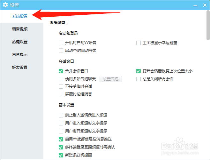The width and height of the screenshot is (210, 160).
Task: Close the 设置 window
Action: coord(205,5)
